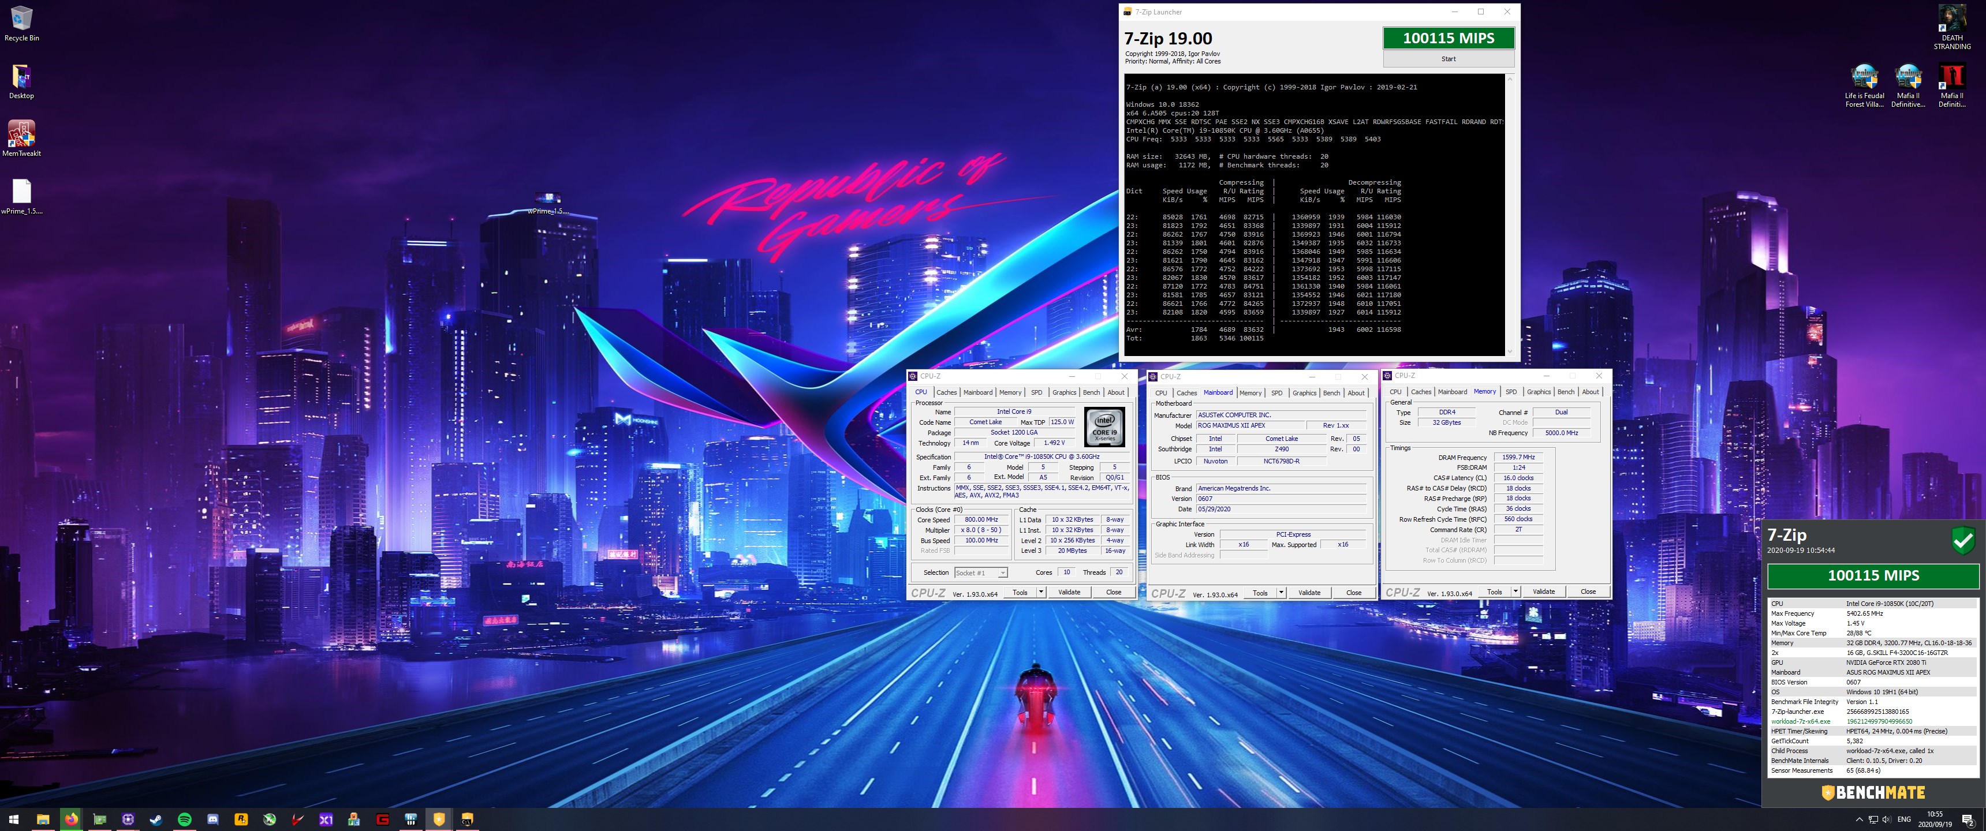Viewport: 1986px width, 831px height.
Task: Open the red G app in taskbar
Action: pos(382,819)
